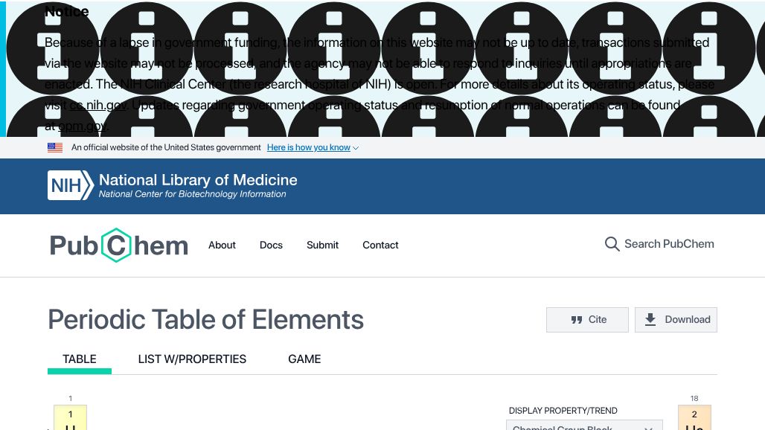This screenshot has height=430, width=765.
Task: Open the Submit menu item
Action: point(322,245)
